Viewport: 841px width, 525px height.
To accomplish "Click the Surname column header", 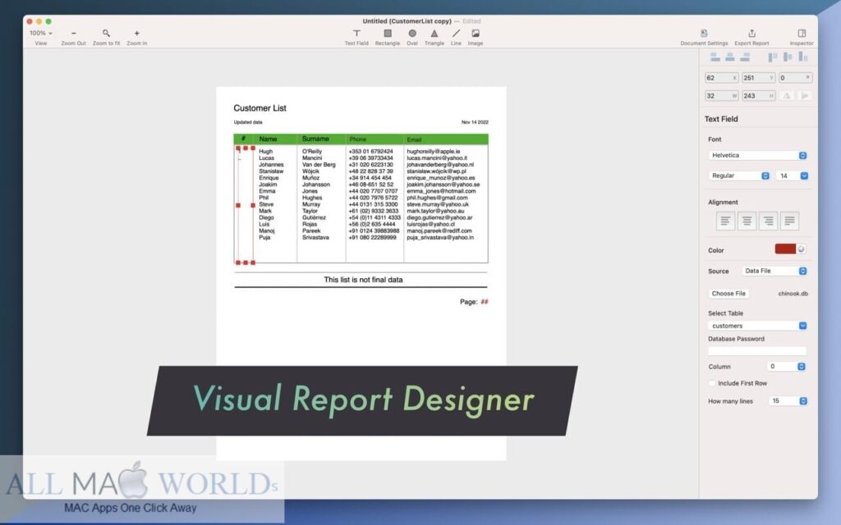I will point(315,139).
